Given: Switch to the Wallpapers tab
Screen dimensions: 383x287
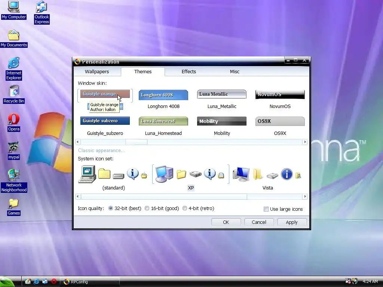Looking at the screenshot, I should (97, 71).
